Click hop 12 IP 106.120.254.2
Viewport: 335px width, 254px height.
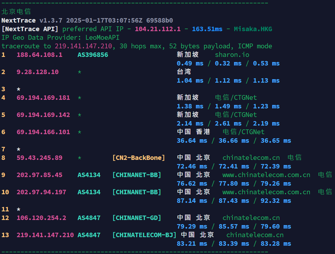click(41, 218)
